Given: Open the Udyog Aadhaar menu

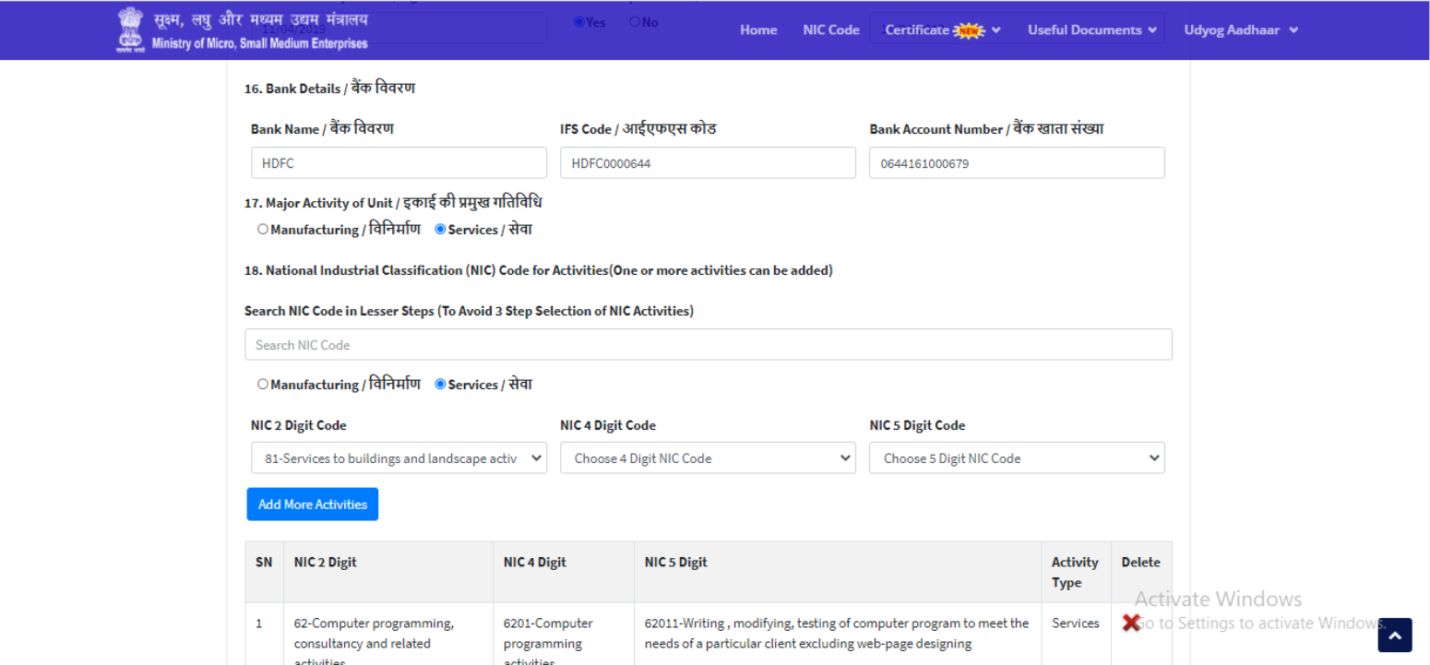Looking at the screenshot, I should click(1240, 30).
